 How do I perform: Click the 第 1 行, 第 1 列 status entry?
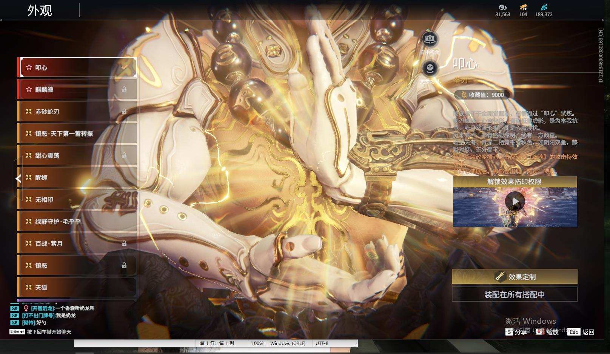tap(217, 343)
